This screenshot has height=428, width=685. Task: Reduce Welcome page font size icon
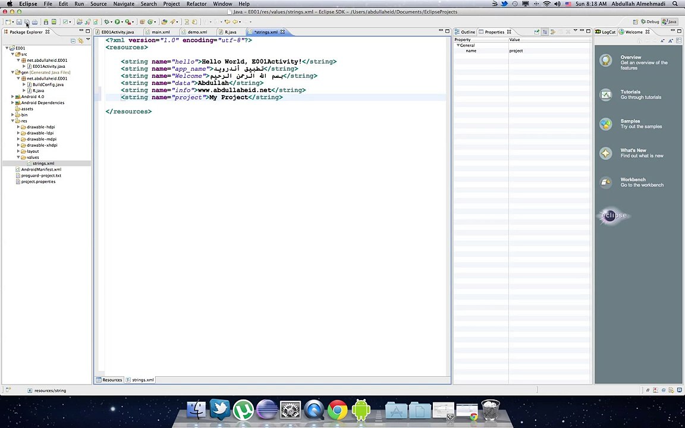(662, 40)
